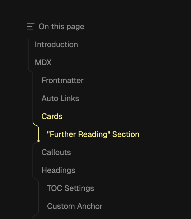
Task: Go to the Frontmatter heading
Action: coord(62,81)
